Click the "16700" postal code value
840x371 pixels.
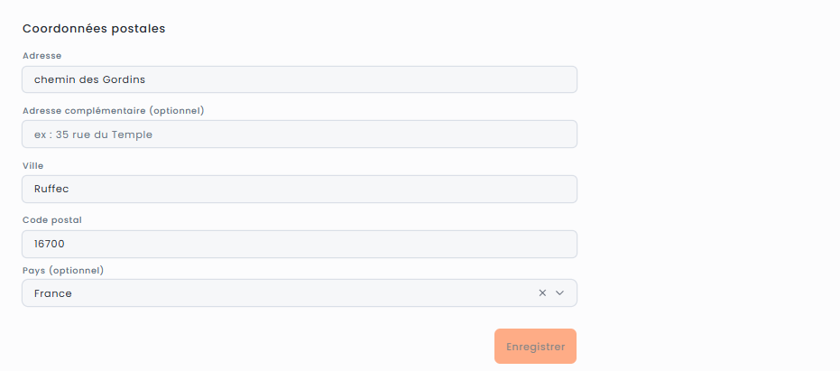pyautogui.click(x=50, y=245)
